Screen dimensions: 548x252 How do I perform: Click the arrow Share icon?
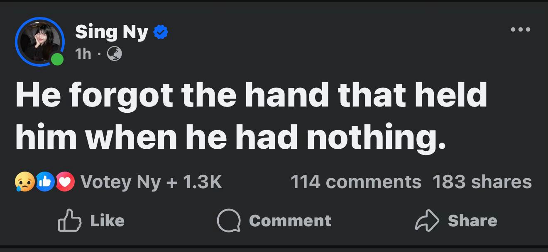427,220
